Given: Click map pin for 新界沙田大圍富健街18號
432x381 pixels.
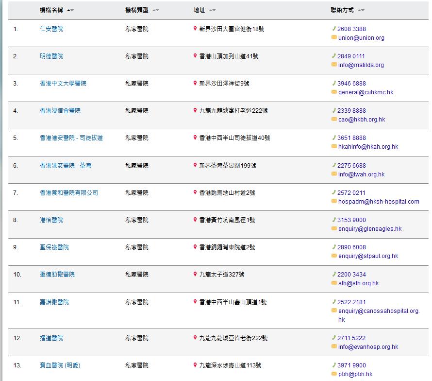Looking at the screenshot, I should (x=195, y=28).
